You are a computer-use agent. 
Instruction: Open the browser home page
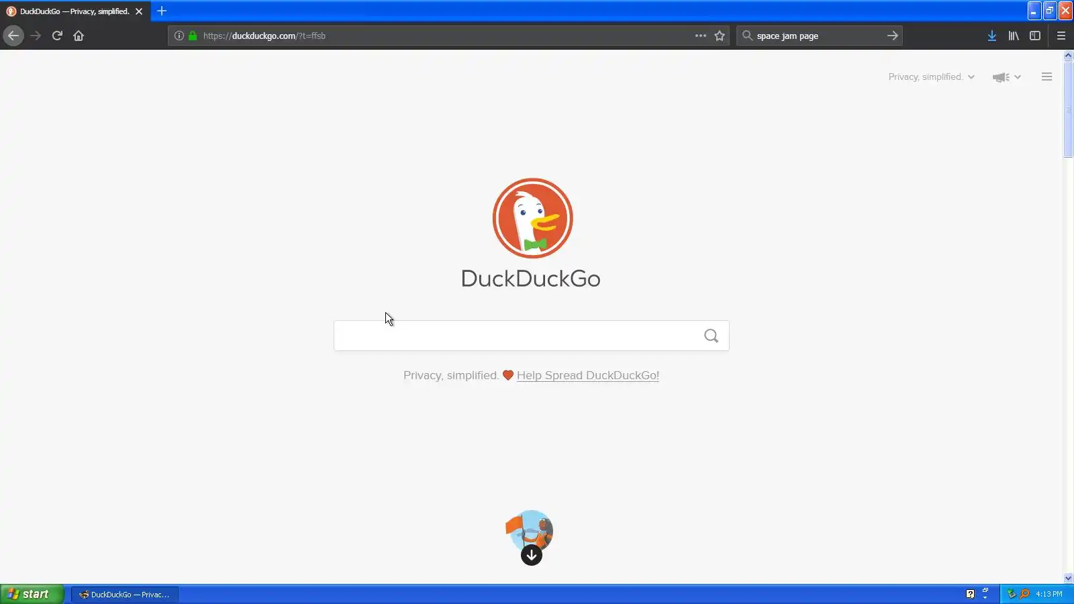(x=79, y=36)
